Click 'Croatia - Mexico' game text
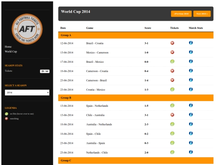This screenshot has height=165, width=220. 96,90
